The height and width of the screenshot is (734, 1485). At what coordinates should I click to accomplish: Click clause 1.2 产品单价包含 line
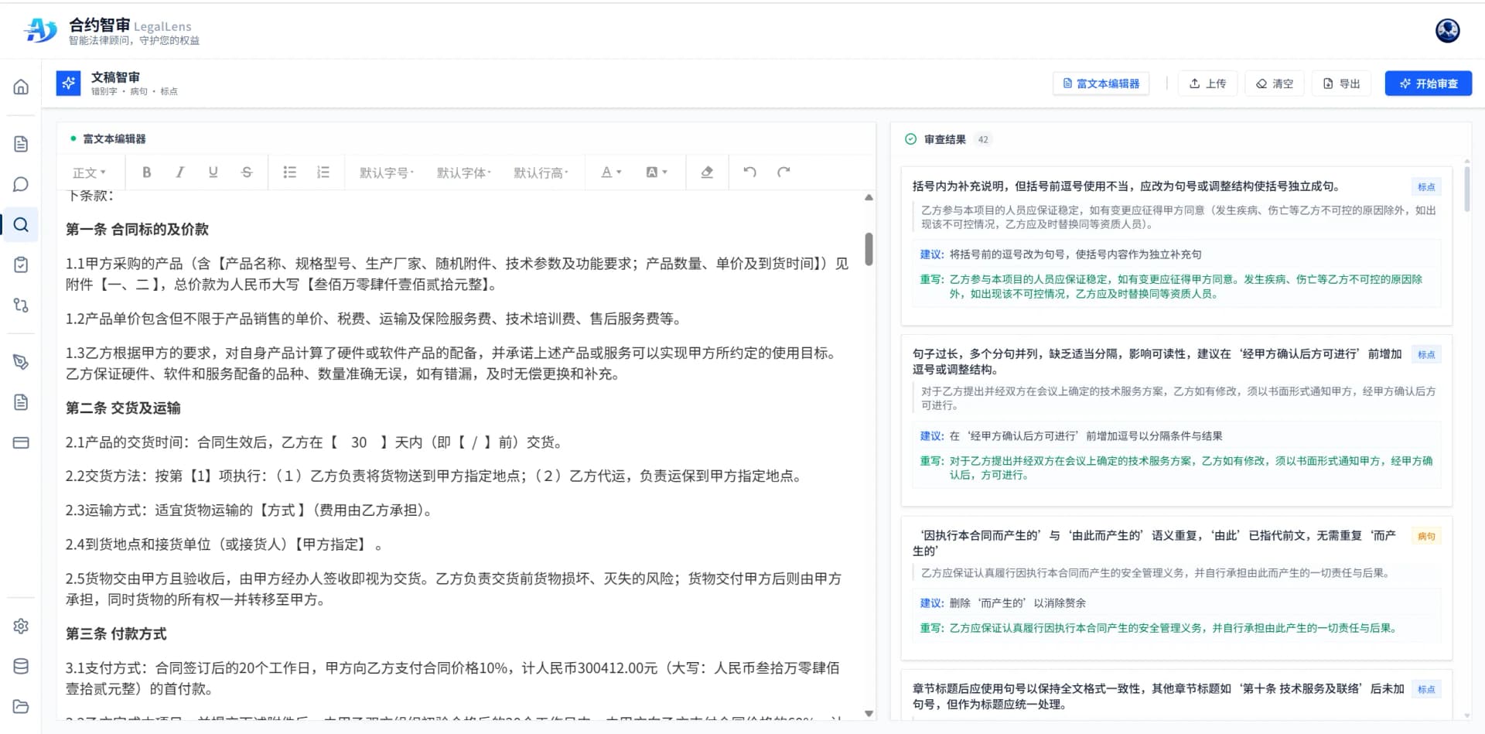click(x=373, y=319)
